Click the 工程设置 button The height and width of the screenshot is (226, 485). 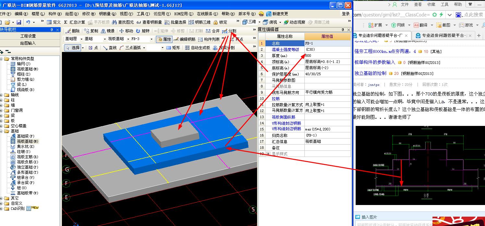pyautogui.click(x=28, y=36)
